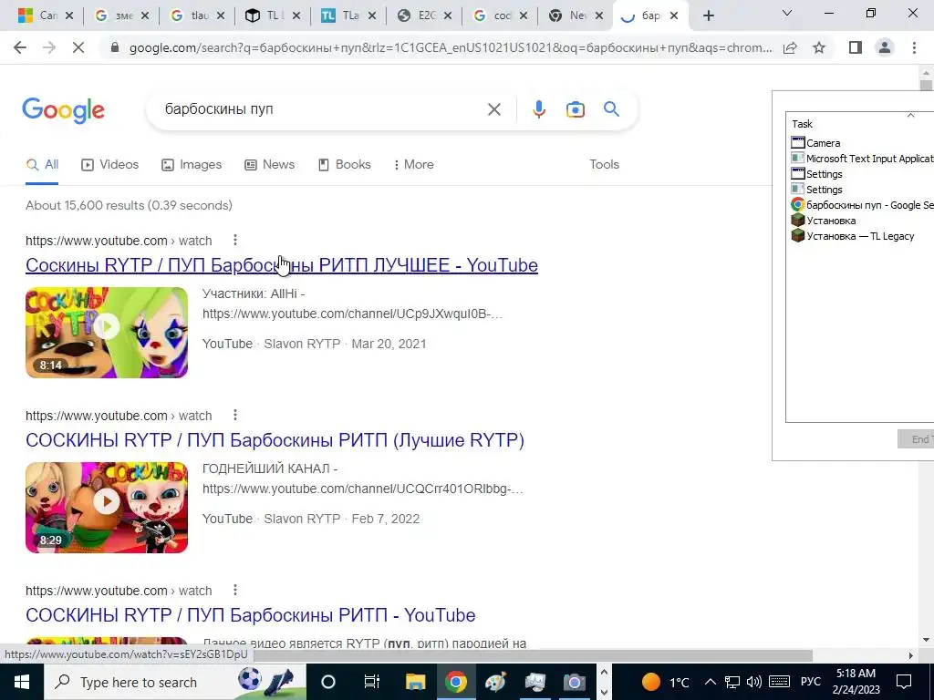The image size is (934, 700).
Task: Switch input language РУС indicator
Action: [x=811, y=682]
